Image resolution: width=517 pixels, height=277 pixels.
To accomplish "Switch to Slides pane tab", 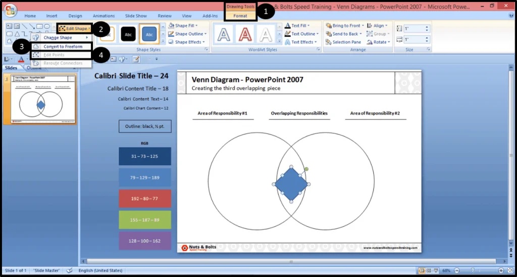I will [11, 68].
